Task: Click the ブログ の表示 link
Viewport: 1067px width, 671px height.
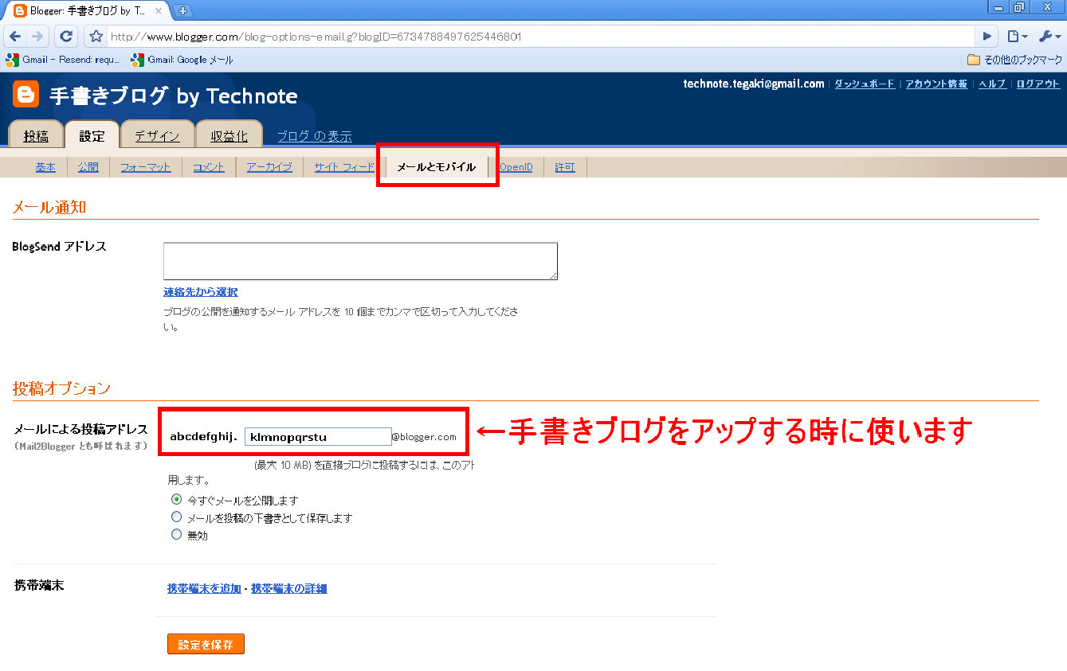Action: [314, 136]
